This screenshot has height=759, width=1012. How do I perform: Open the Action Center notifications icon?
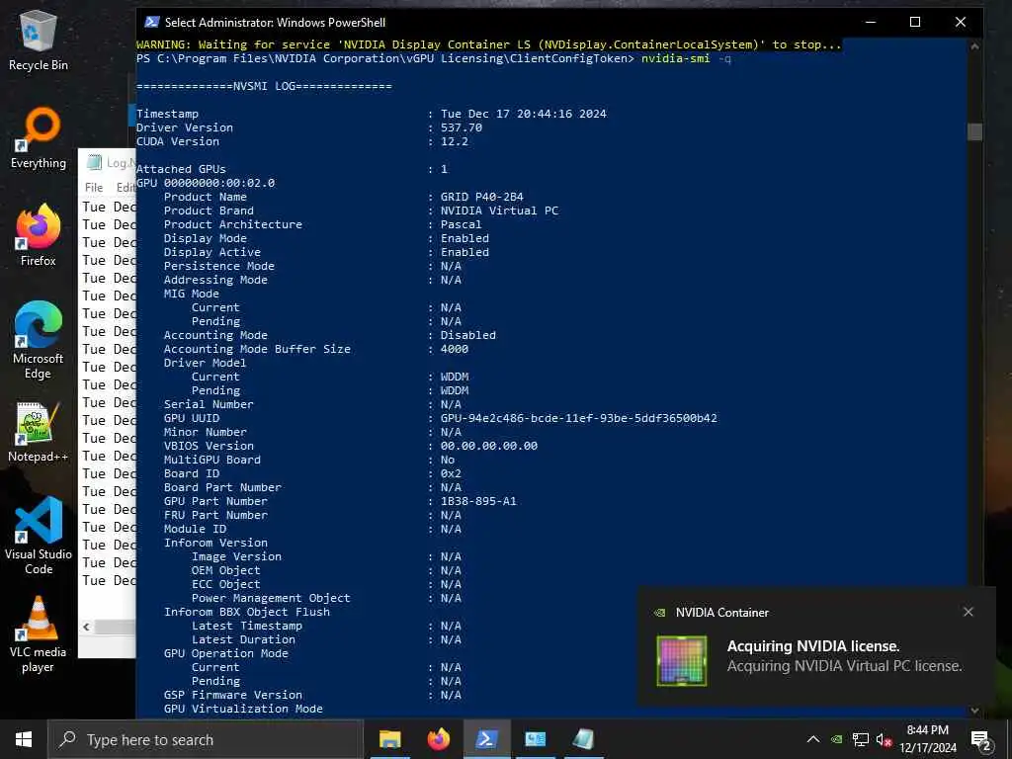[x=981, y=740]
